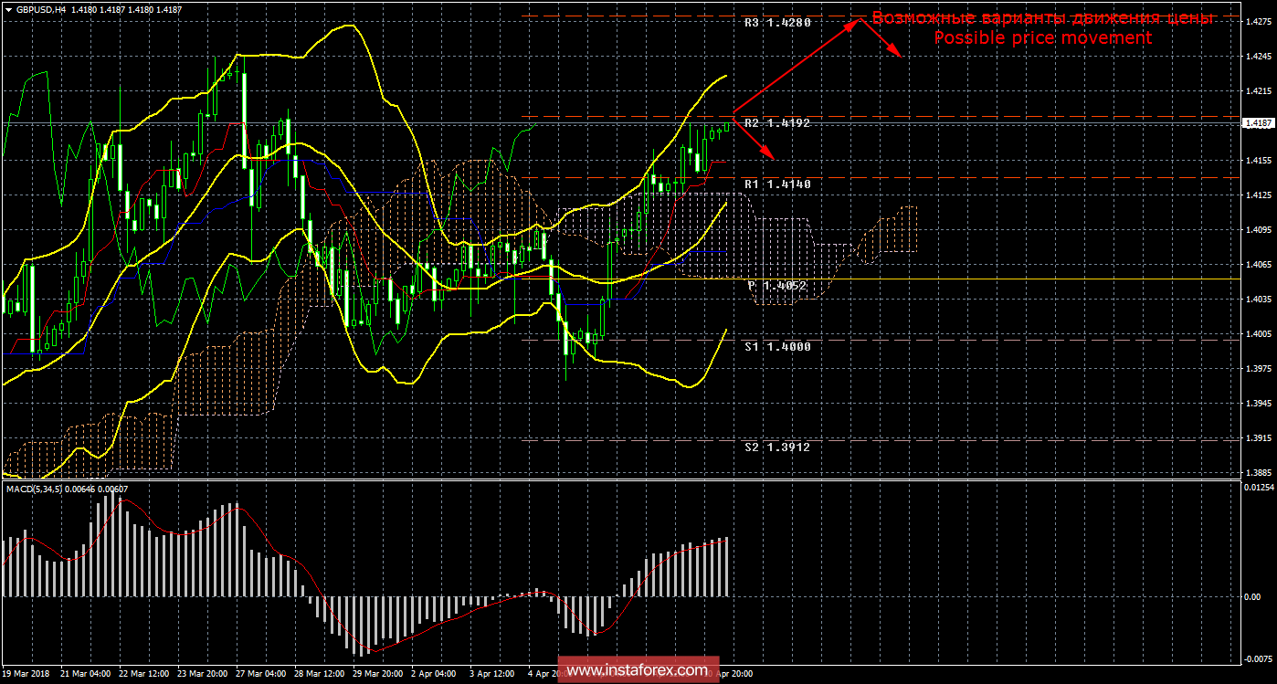The height and width of the screenshot is (684, 1277).
Task: Click the 19 Mar 2018 date label
Action: click(27, 674)
